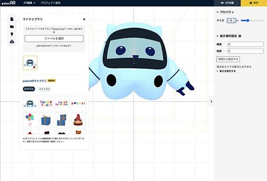267x181 pixels.
Task: Select the location pin icon in sidebar
Action: click(11, 34)
